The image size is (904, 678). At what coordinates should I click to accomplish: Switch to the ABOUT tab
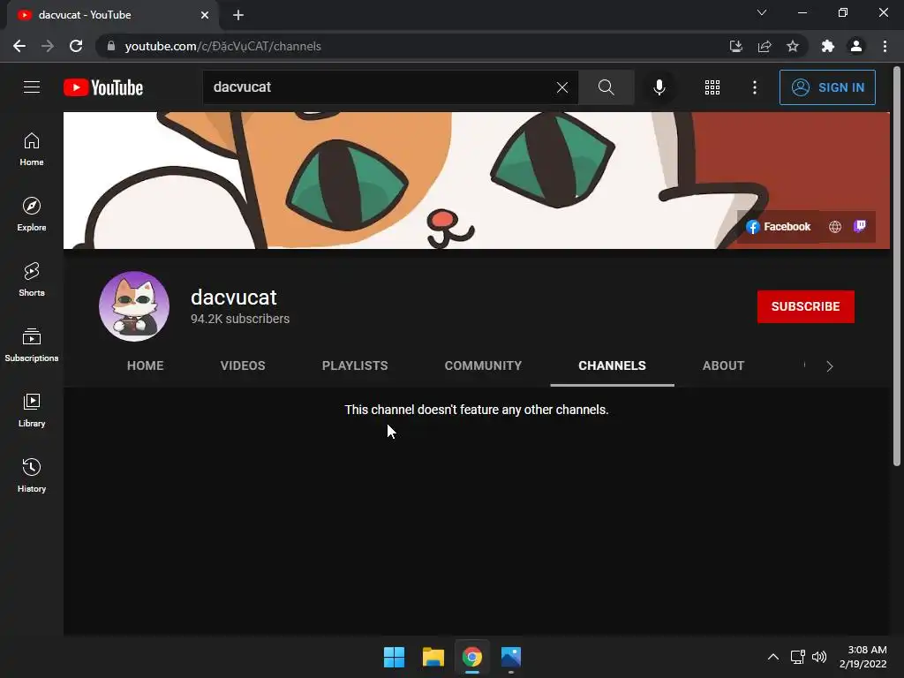[724, 365]
